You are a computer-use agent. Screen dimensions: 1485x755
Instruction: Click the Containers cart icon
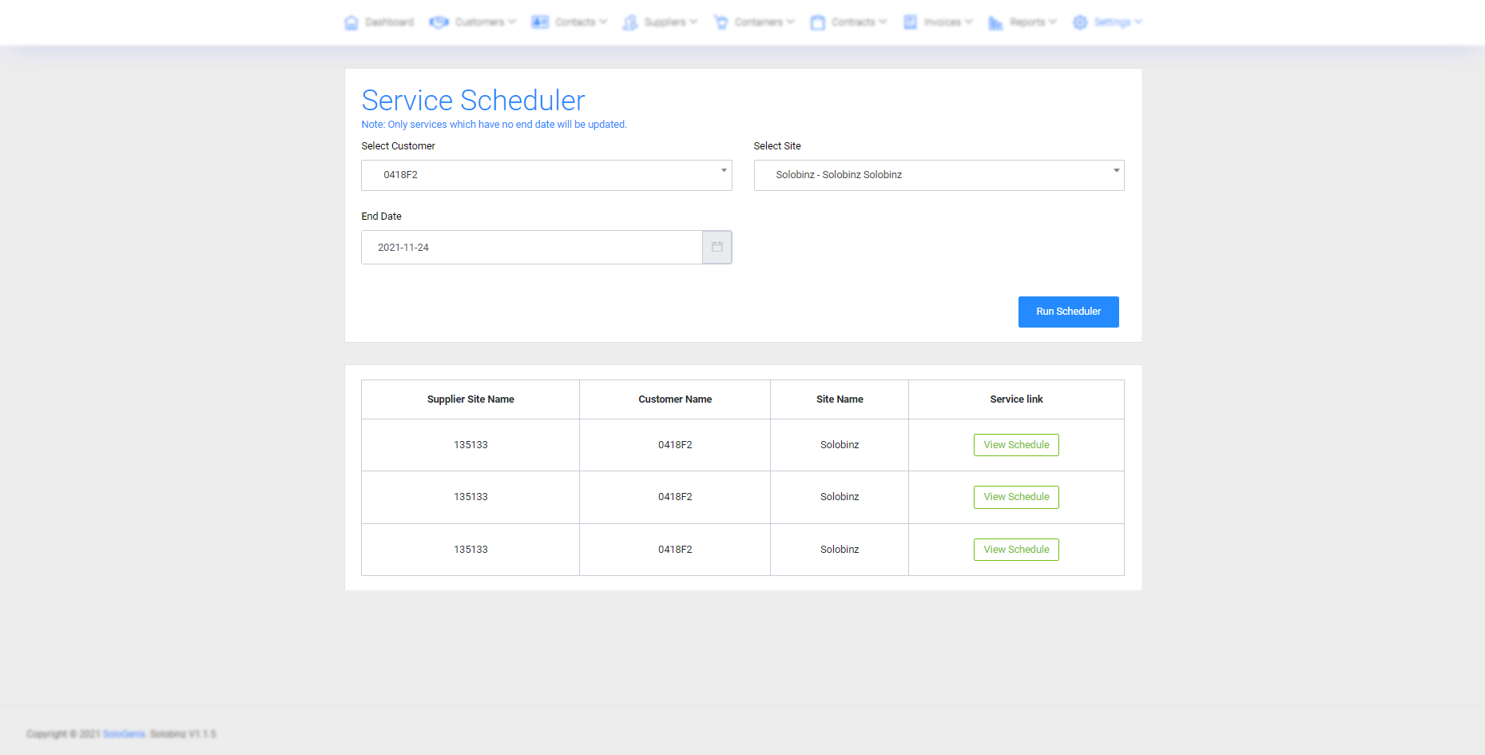[x=721, y=22]
